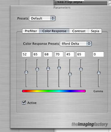Click the first slider knob under 52
111x132 pixels.
[26, 72]
